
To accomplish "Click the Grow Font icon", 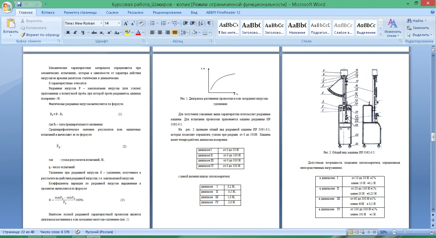I will 126,23.
